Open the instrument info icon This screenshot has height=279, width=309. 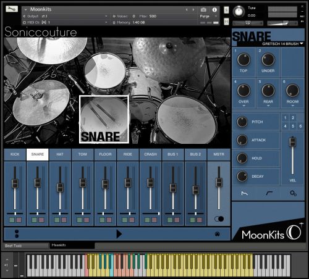point(214,10)
